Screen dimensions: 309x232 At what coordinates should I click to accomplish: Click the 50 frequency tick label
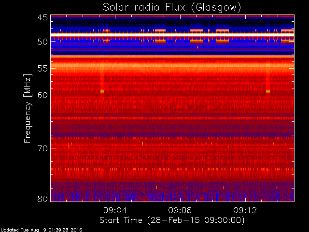click(42, 42)
